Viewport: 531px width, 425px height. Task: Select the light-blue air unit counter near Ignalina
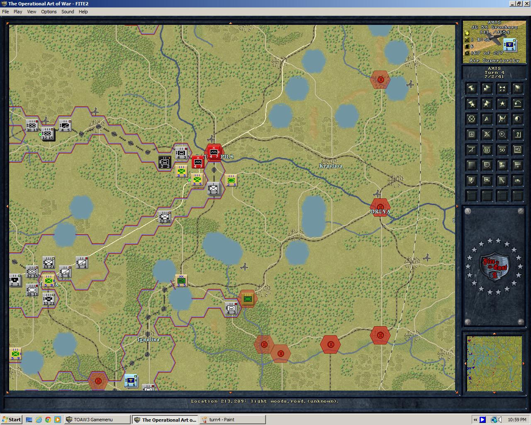pyautogui.click(x=131, y=381)
